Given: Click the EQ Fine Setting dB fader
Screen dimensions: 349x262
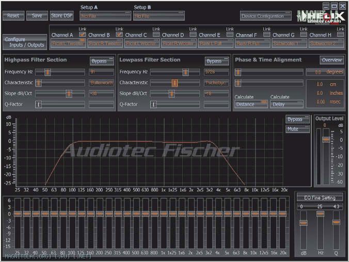Looking at the screenshot, I should (x=304, y=223).
